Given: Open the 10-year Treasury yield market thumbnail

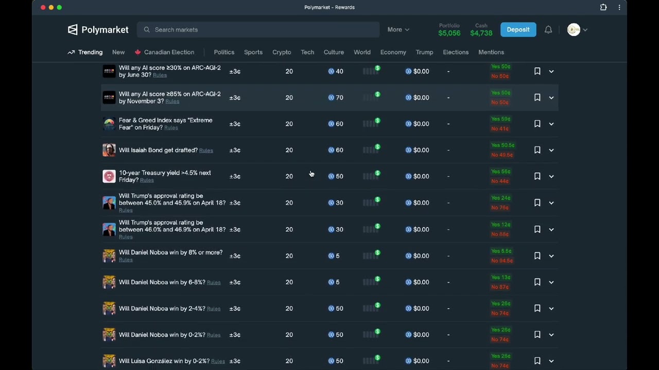Looking at the screenshot, I should coord(109,176).
